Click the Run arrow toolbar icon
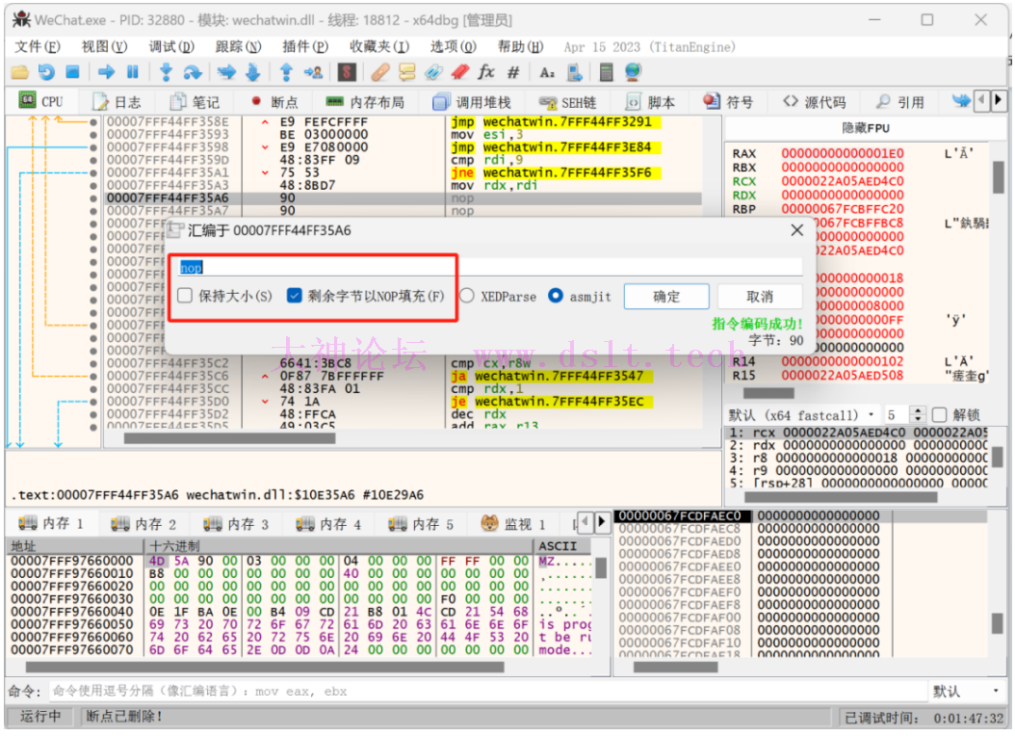 106,72
